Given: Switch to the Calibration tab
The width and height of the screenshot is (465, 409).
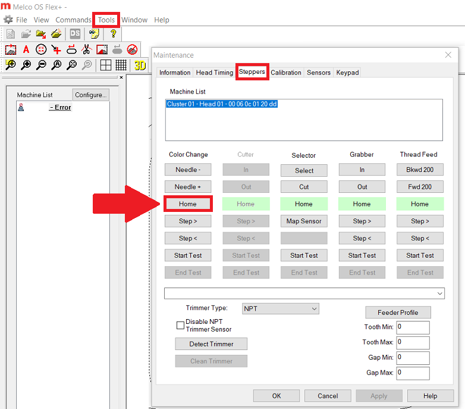Looking at the screenshot, I should pyautogui.click(x=286, y=73).
